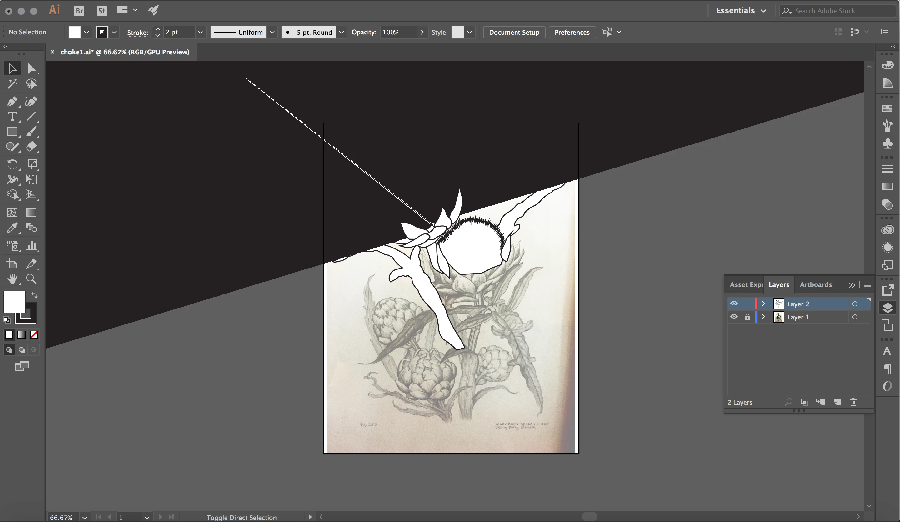Click the Delete Selection trash icon

pos(853,402)
